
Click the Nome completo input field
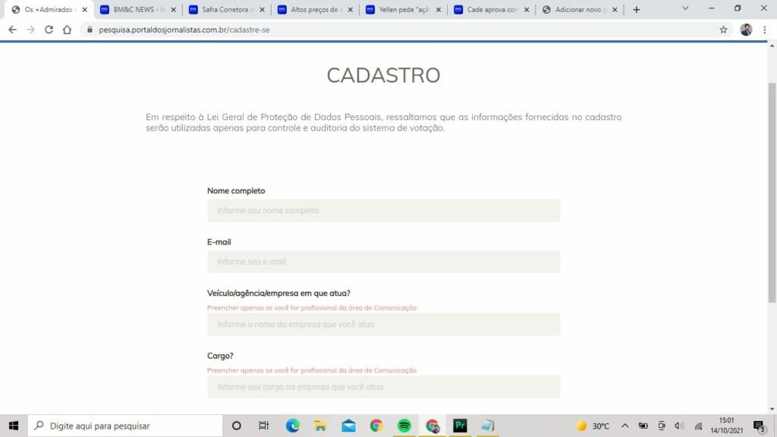point(383,210)
